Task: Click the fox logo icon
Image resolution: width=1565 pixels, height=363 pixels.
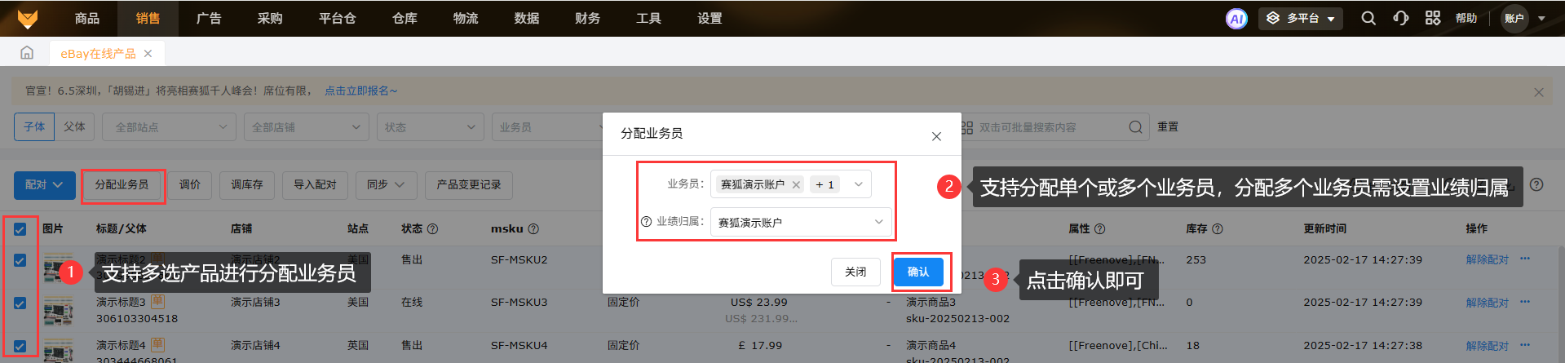Action: [x=27, y=18]
